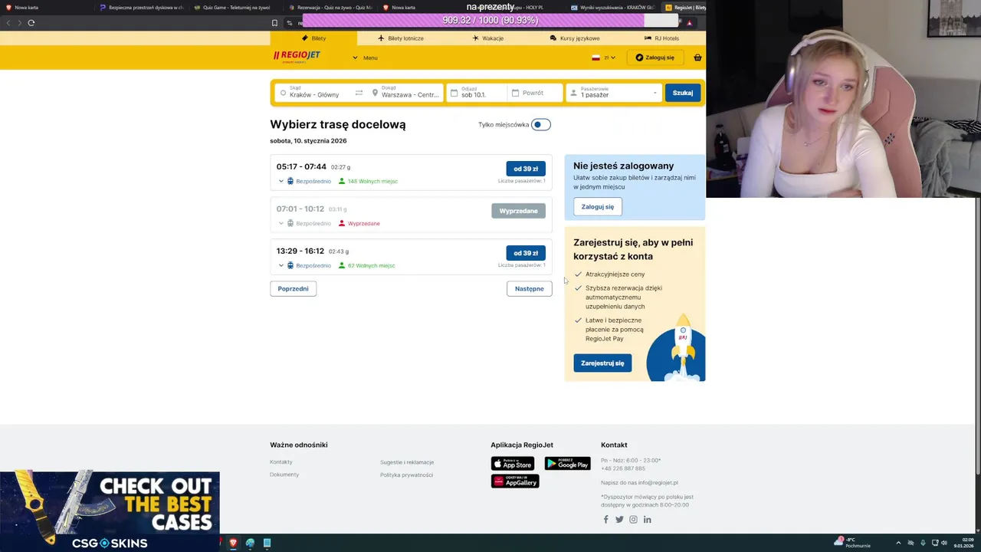
Task: Click the CSG Skins advertisement banner
Action: (110, 511)
